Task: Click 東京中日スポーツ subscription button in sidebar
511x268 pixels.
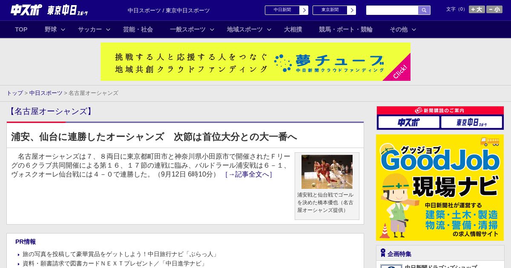Action: coord(471,123)
